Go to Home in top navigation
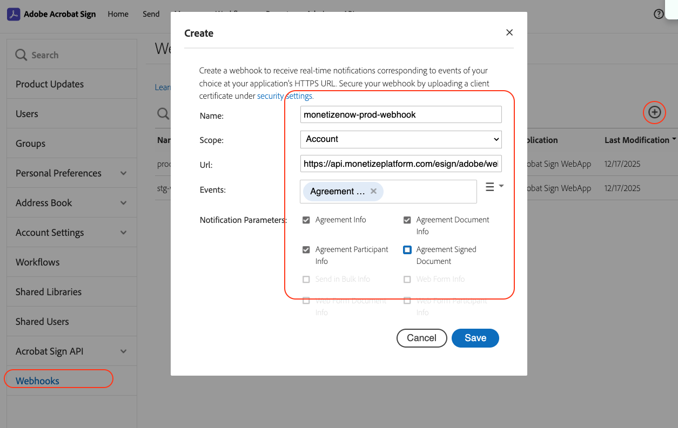The image size is (678, 428). click(x=118, y=14)
